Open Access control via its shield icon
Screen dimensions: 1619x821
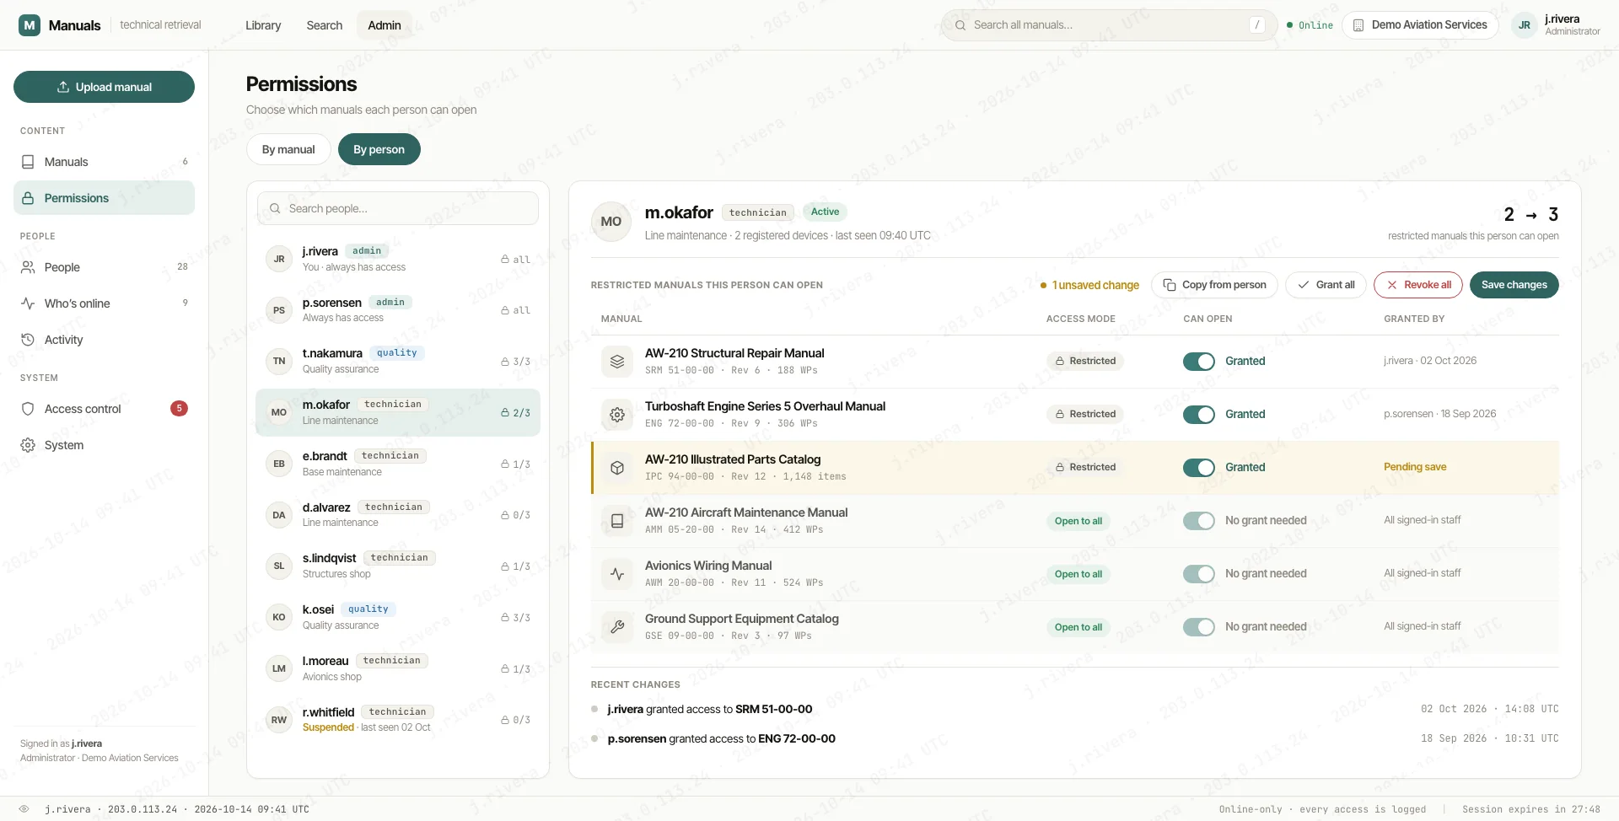click(28, 409)
